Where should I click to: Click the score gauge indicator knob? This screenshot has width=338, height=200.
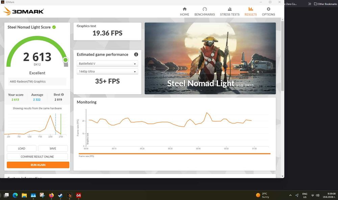(66, 60)
